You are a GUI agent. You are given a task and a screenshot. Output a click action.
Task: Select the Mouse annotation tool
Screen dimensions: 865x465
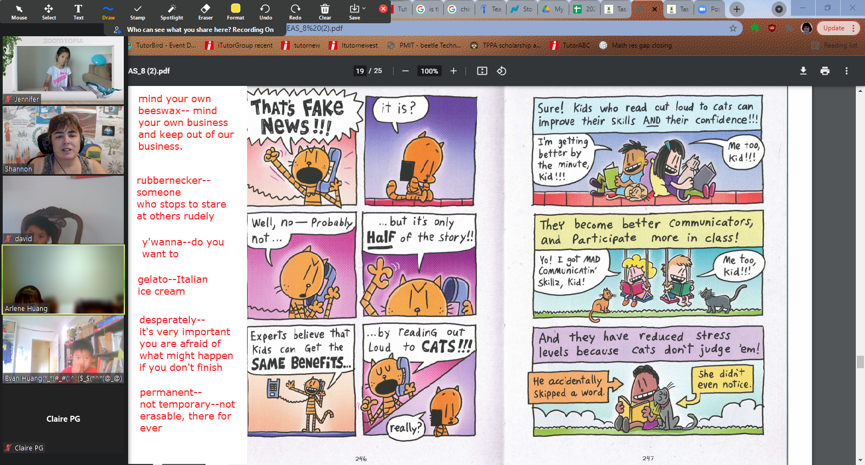pos(19,12)
